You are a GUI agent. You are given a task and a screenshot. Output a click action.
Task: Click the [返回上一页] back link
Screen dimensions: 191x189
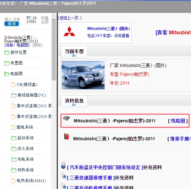70,18
